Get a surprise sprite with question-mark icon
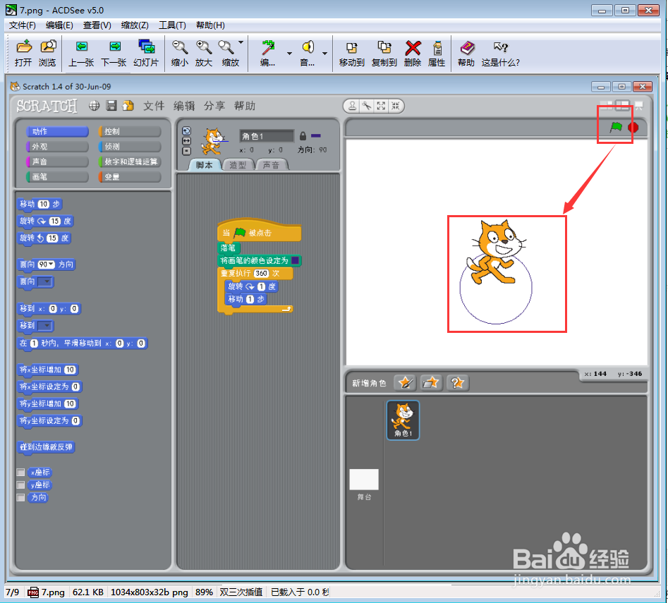This screenshot has height=603, width=668. point(458,382)
